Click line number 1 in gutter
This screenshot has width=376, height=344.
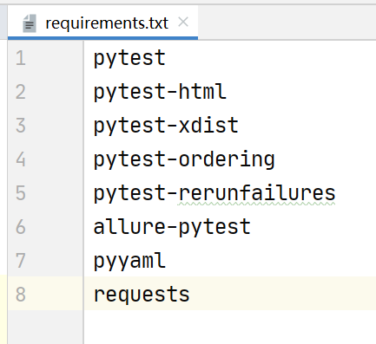click(x=21, y=58)
